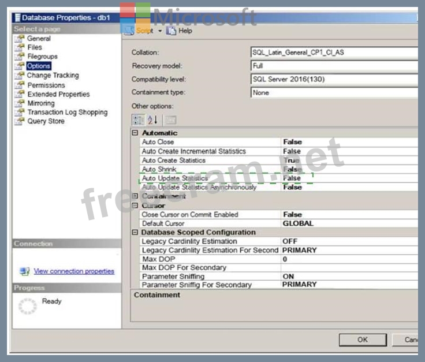Click the Options page icon
The height and width of the screenshot is (362, 425).
pyautogui.click(x=19, y=66)
